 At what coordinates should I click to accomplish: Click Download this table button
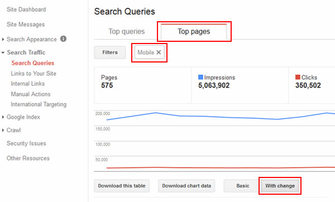pos(122,186)
